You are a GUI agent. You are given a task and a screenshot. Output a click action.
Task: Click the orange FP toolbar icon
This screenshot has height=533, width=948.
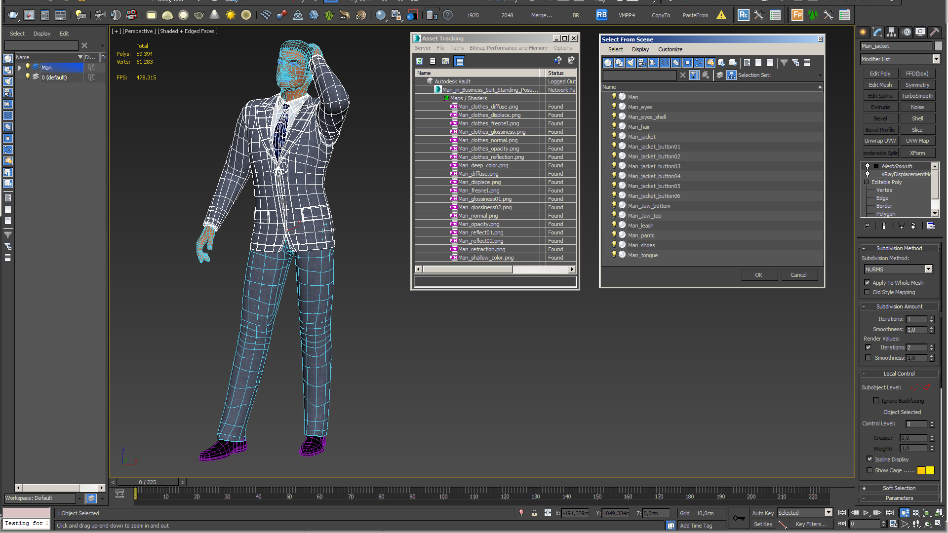point(797,15)
